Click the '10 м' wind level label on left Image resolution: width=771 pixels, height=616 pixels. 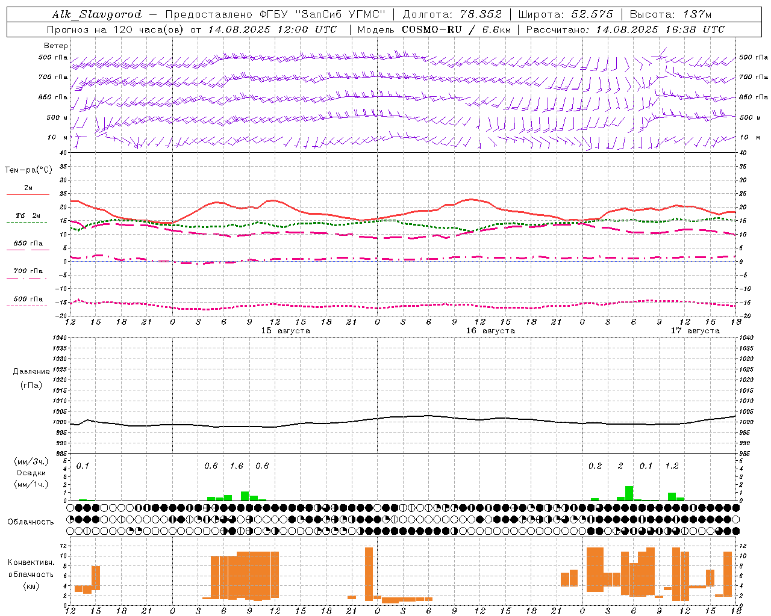pyautogui.click(x=57, y=137)
